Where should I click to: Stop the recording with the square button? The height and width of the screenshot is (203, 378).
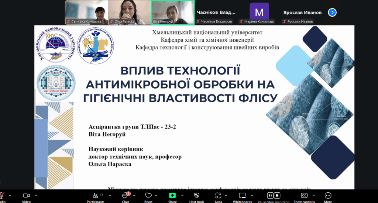click(277, 196)
